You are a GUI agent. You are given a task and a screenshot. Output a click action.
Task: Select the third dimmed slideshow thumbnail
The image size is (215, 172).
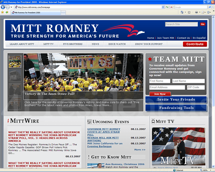coord(15,89)
